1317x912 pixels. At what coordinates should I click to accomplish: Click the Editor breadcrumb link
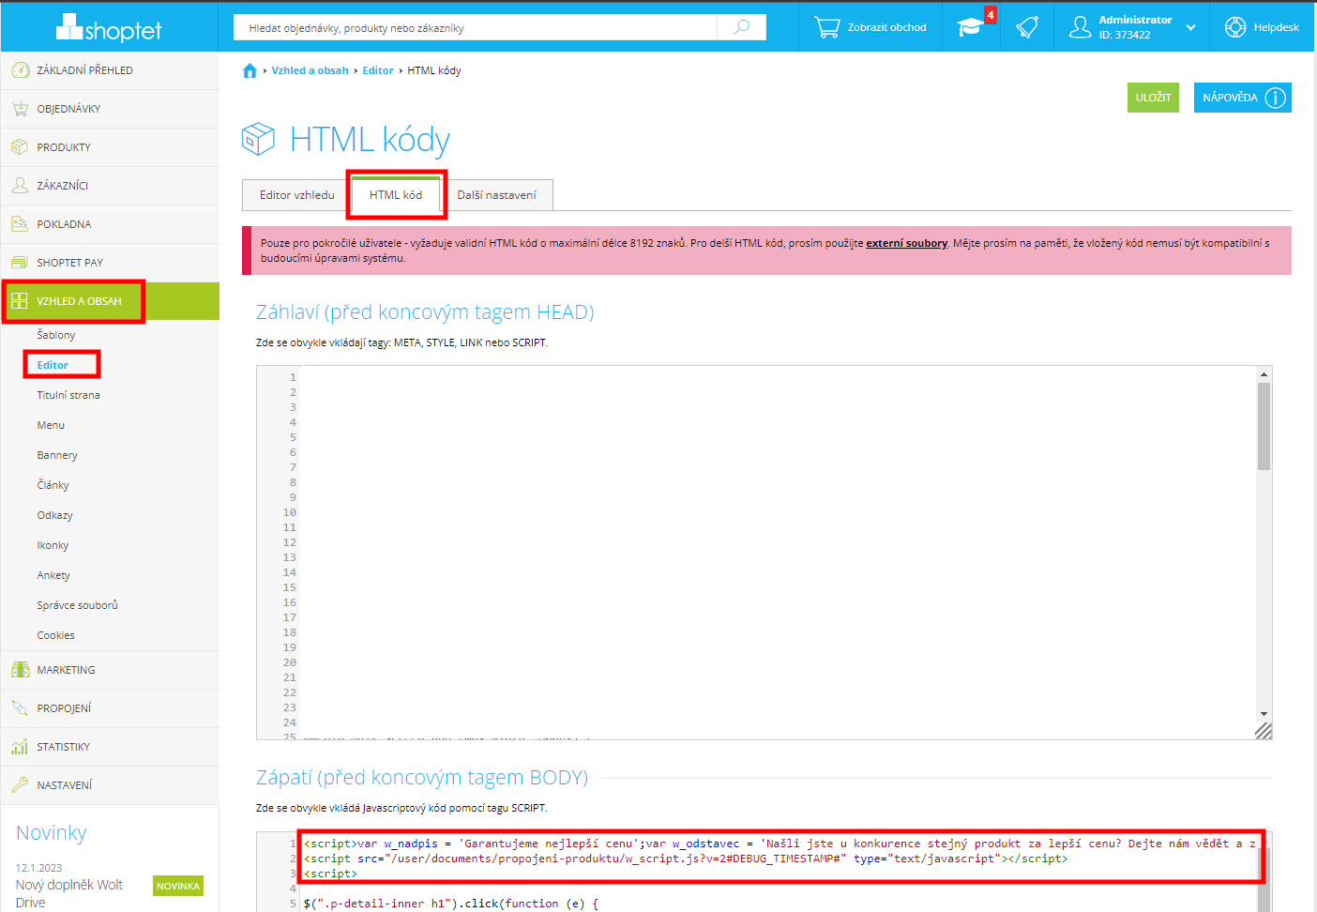click(x=378, y=70)
